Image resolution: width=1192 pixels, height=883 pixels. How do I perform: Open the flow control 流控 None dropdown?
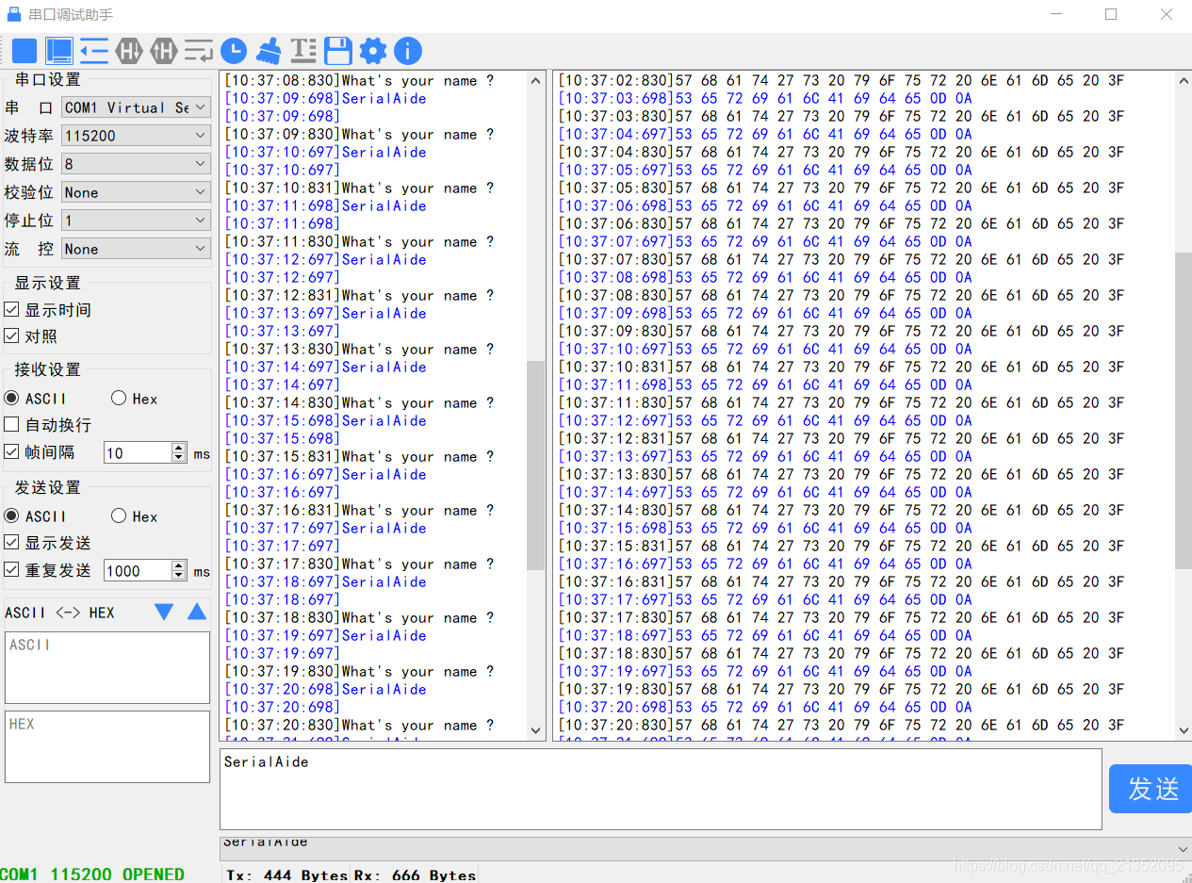(136, 249)
